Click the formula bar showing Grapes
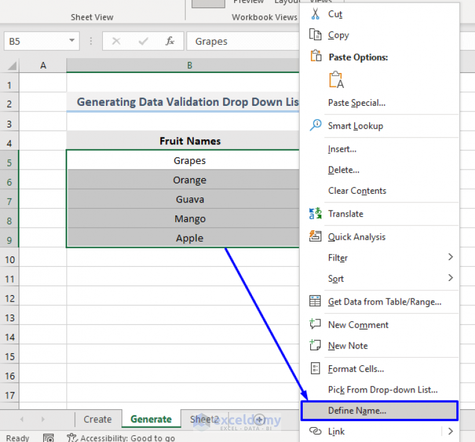This screenshot has width=475, height=442. tap(243, 41)
